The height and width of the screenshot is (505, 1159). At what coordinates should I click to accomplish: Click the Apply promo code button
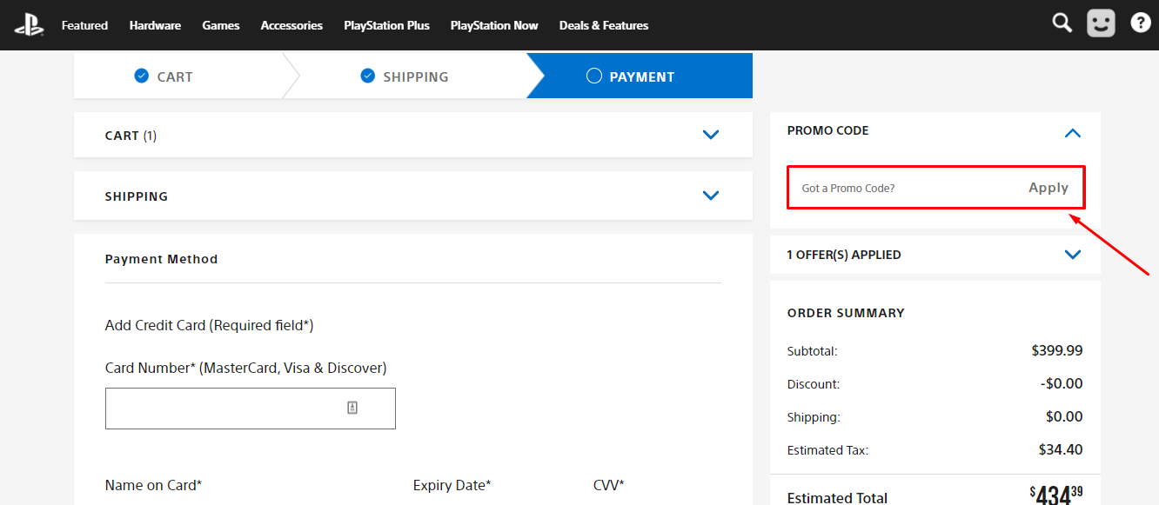1048,188
